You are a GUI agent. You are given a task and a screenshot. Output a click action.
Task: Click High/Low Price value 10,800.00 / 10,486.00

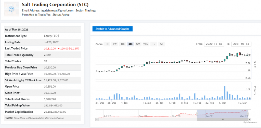57,74
